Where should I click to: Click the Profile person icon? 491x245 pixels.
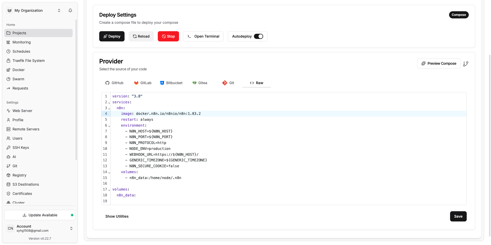click(8, 120)
